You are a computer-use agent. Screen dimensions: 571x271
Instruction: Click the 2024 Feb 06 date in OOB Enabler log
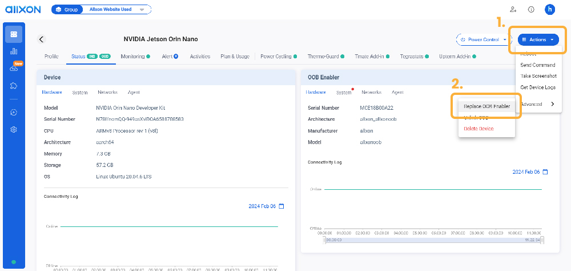point(526,172)
